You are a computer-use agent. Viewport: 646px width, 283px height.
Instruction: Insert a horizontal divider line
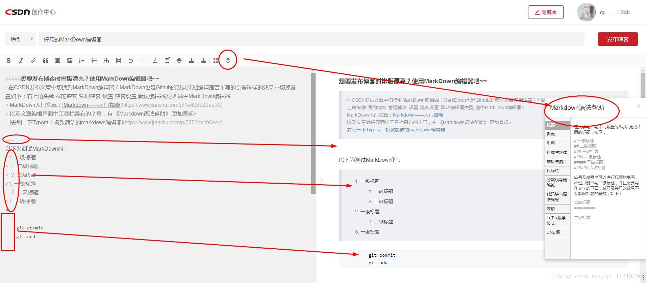pos(118,61)
